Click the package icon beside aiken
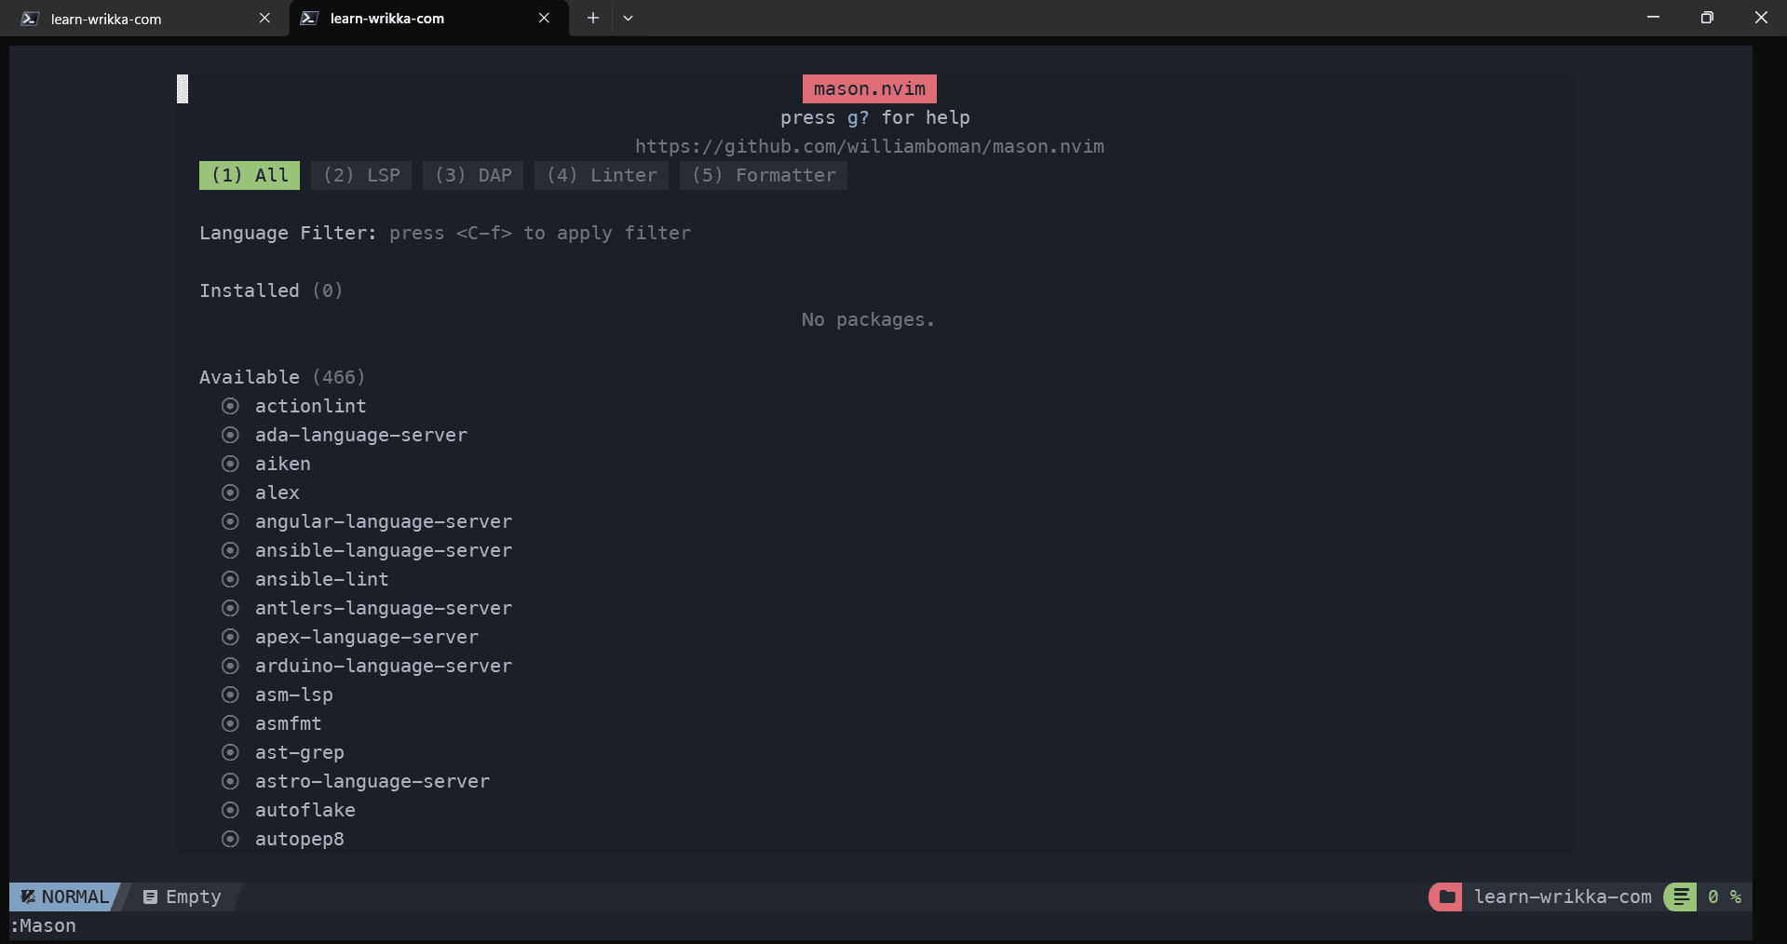The image size is (1787, 944). click(x=230, y=464)
